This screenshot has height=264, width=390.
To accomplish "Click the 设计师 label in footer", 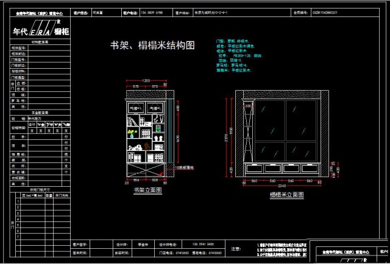I will (122, 245).
